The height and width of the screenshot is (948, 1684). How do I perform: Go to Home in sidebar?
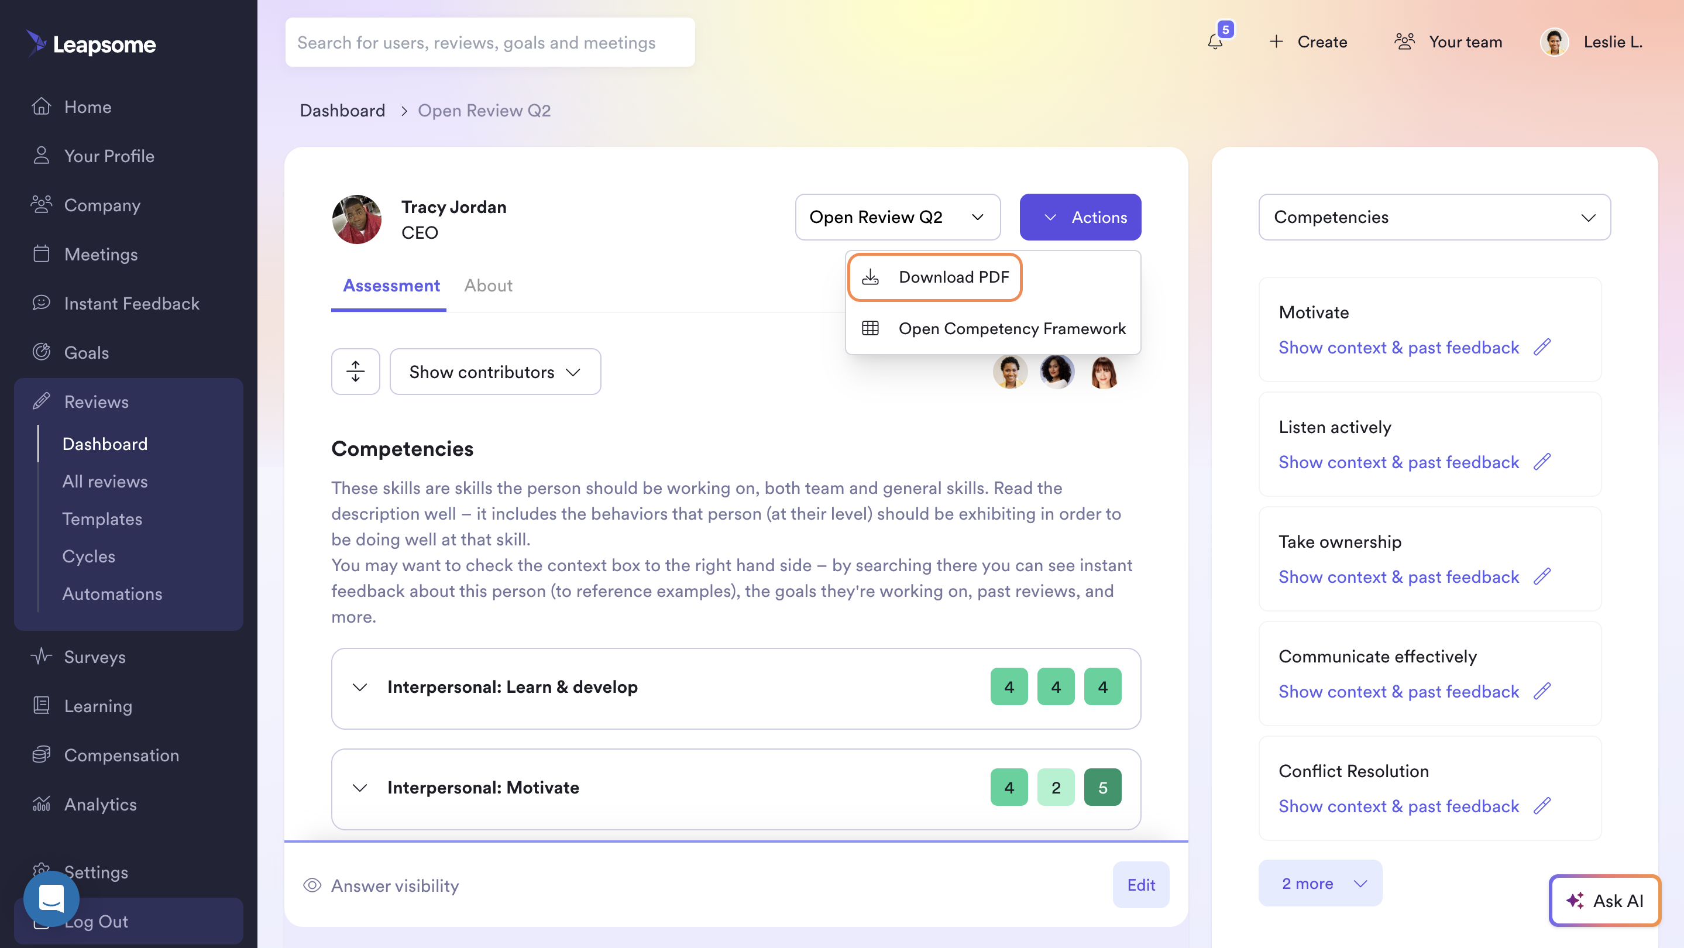point(88,107)
